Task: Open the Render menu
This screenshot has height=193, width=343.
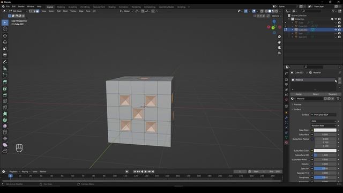Action: [21, 6]
